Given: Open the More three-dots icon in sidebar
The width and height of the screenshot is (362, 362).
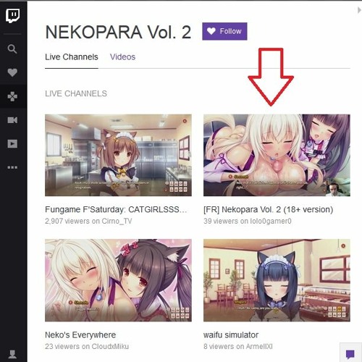Looking at the screenshot, I should click(12, 167).
